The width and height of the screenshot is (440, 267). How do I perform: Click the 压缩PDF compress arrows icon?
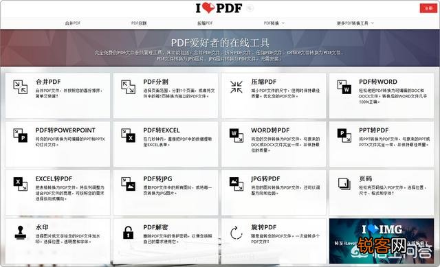[236, 87]
